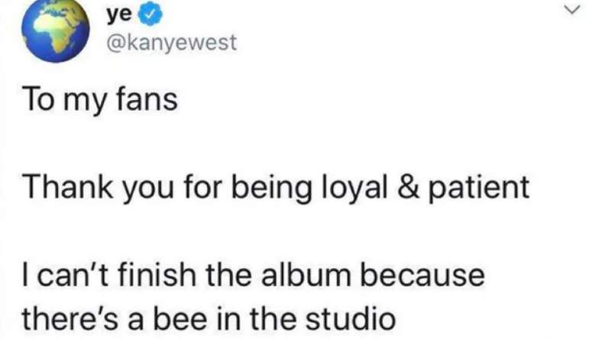The width and height of the screenshot is (595, 339).
Task: Click the word "album"
Action: click(306, 274)
